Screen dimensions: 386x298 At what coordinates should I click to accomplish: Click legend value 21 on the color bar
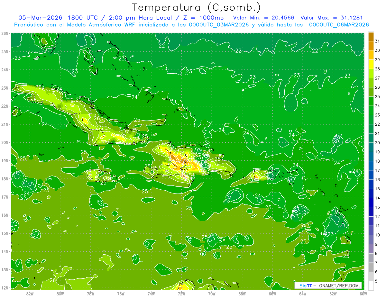pos(377,133)
